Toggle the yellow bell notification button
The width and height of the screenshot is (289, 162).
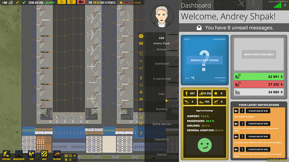click(62, 2)
